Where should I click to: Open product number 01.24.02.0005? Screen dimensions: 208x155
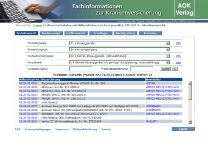tap(28, 98)
